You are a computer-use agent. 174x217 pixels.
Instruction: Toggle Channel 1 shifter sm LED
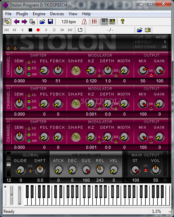29,74
